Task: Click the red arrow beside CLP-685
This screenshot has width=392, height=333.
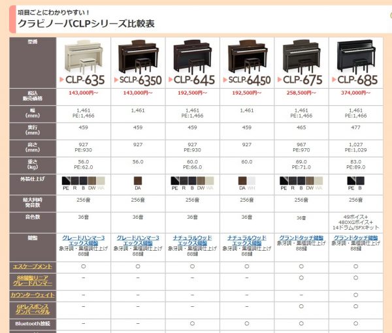Action: click(334, 80)
